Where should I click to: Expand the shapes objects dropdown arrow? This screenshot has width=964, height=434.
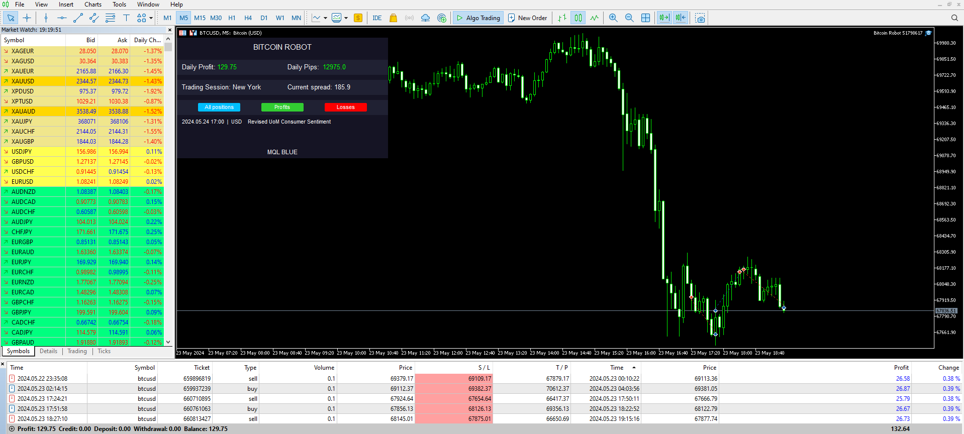[151, 18]
